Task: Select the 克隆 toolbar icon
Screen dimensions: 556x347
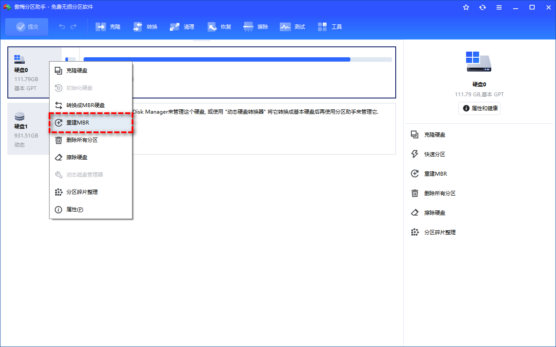Action: point(108,26)
